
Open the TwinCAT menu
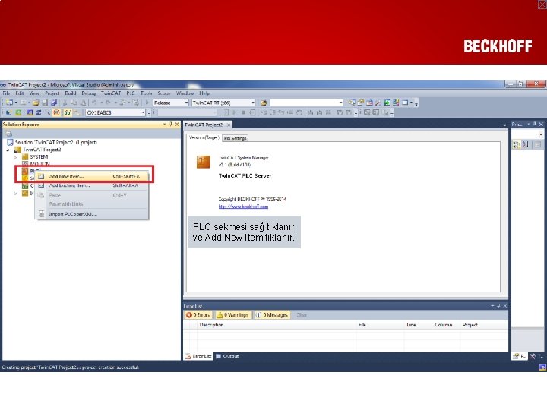pyautogui.click(x=111, y=93)
